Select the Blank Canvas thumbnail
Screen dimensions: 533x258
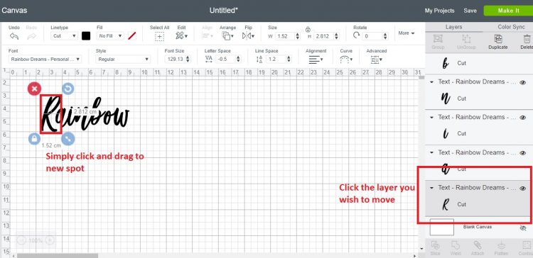coord(441,227)
